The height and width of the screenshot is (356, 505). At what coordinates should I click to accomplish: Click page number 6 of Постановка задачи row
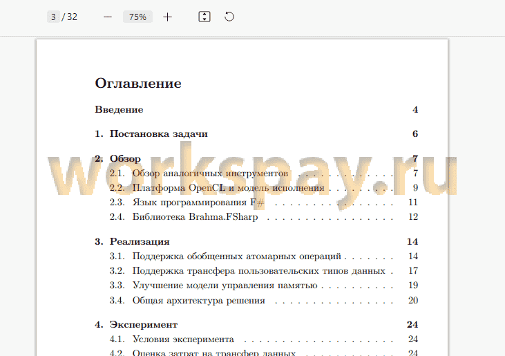point(415,133)
